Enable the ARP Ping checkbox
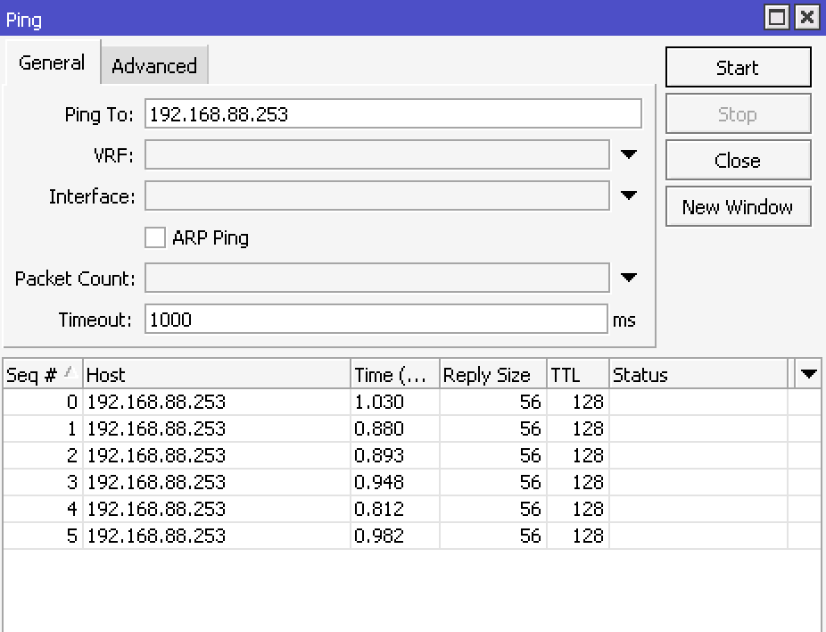The image size is (826, 632). tap(154, 237)
